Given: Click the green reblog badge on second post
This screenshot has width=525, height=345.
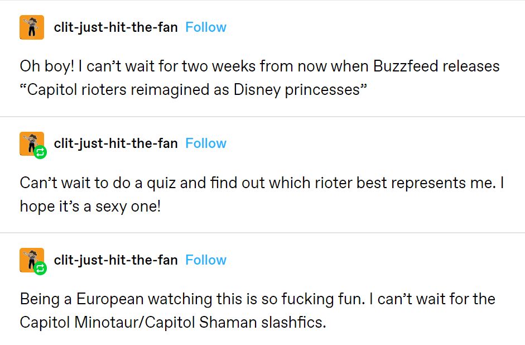Looking at the screenshot, I should click(x=40, y=152).
